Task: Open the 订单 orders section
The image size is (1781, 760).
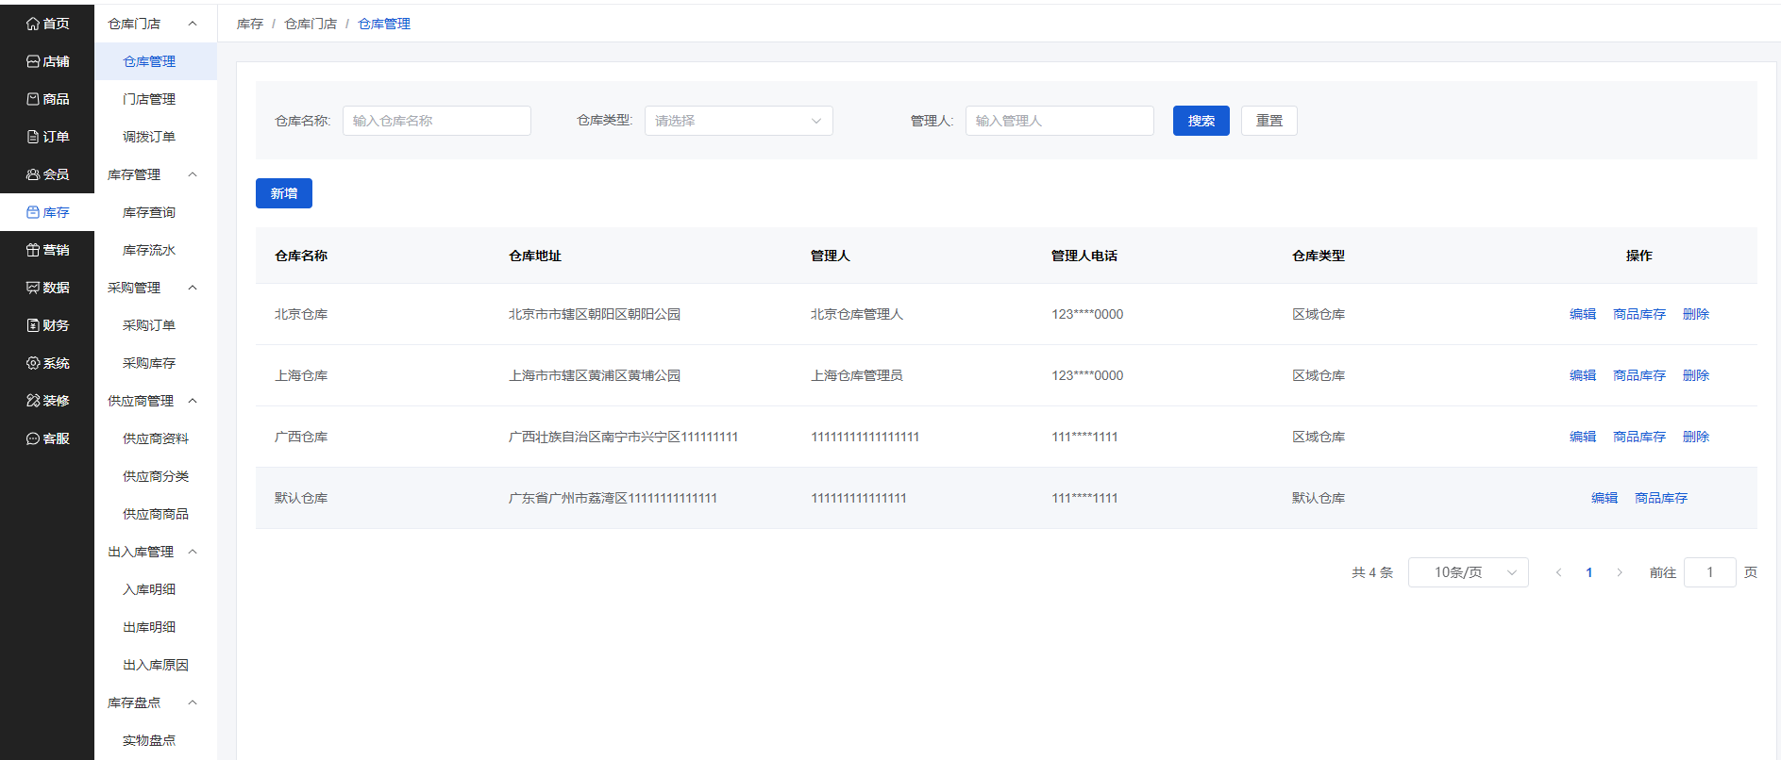Action: click(x=47, y=137)
